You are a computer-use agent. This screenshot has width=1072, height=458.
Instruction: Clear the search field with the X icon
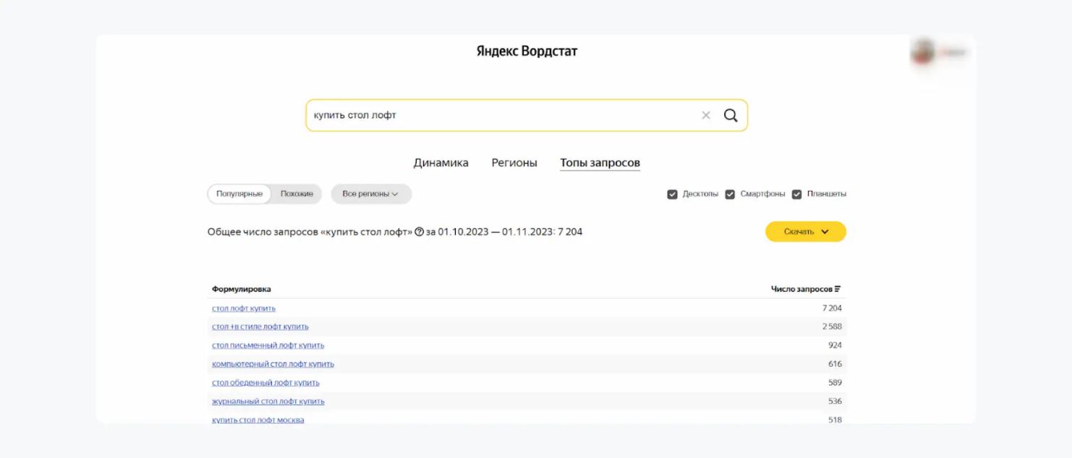(705, 114)
